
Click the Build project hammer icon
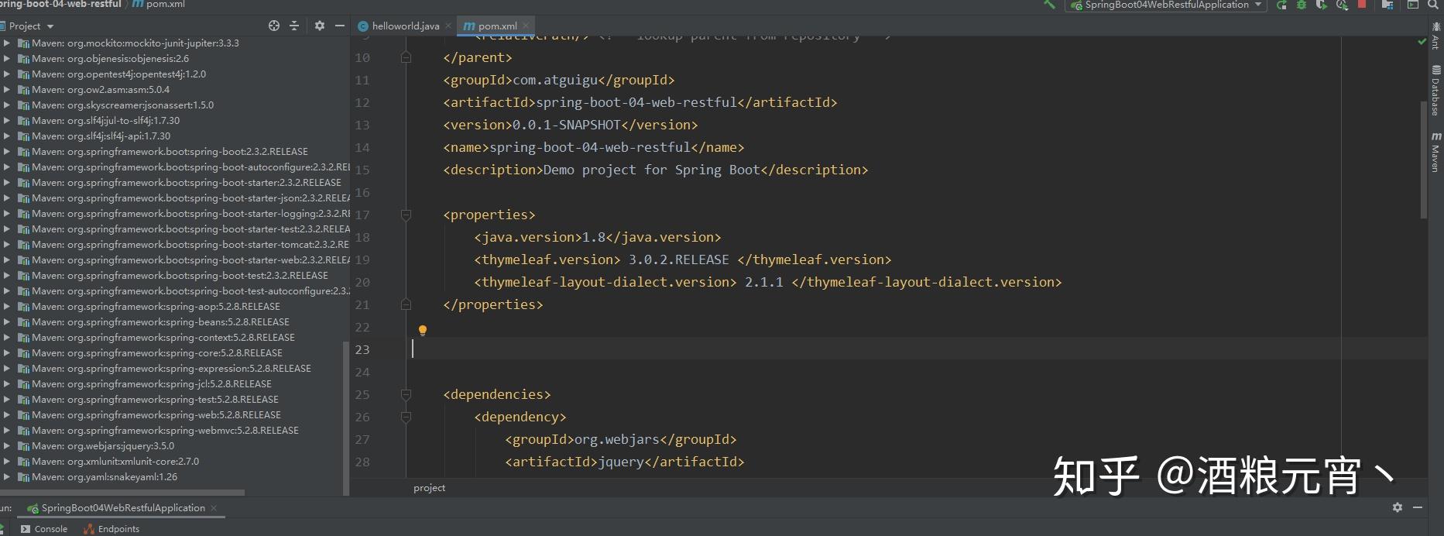coord(1049,5)
